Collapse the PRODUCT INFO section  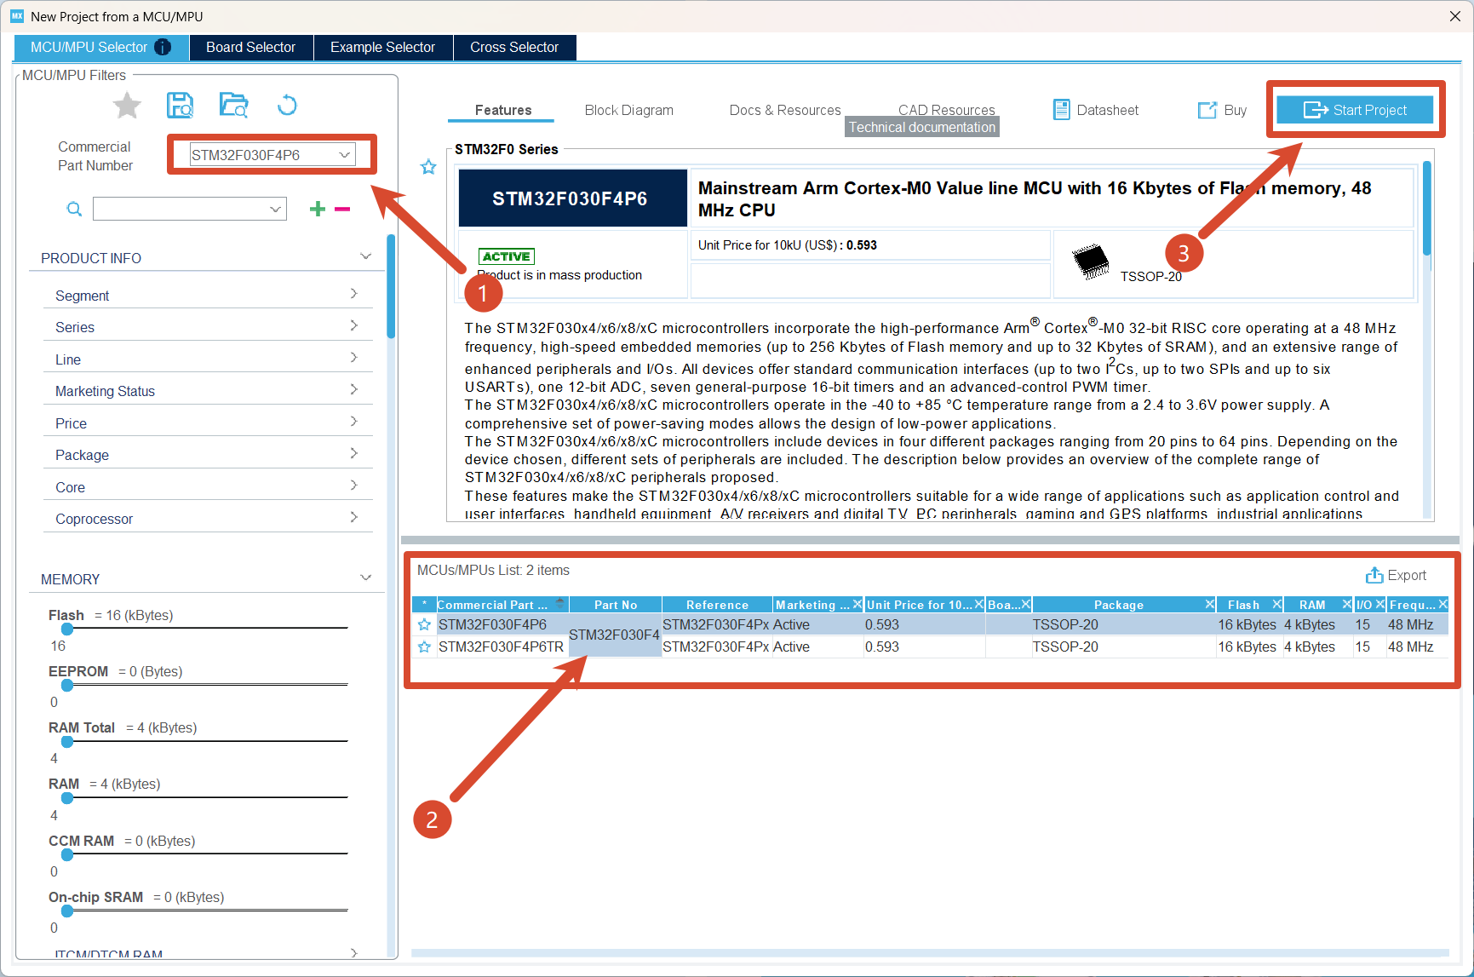[366, 256]
